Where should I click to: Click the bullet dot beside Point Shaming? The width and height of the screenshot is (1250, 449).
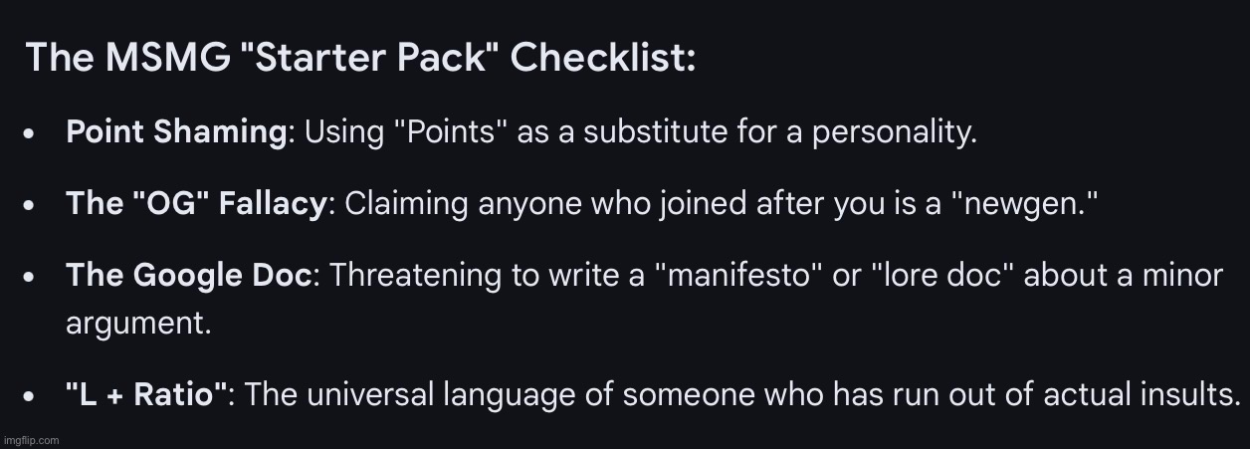31,133
